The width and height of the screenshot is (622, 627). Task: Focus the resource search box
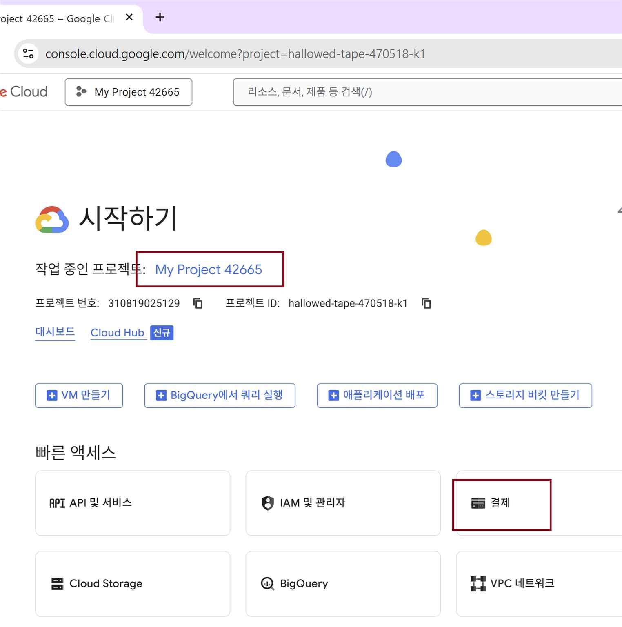coord(427,92)
